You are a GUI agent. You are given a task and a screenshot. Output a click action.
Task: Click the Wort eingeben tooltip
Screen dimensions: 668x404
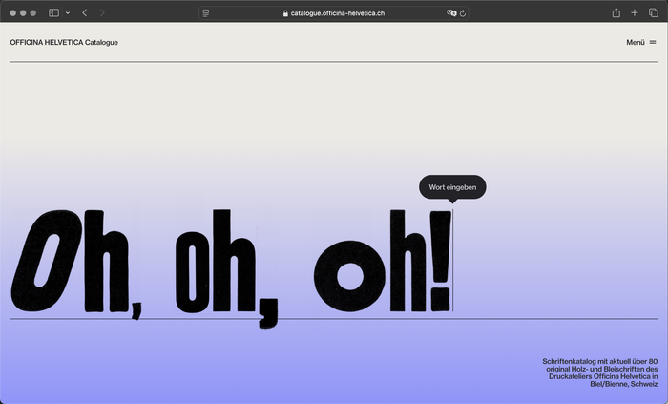pyautogui.click(x=452, y=186)
